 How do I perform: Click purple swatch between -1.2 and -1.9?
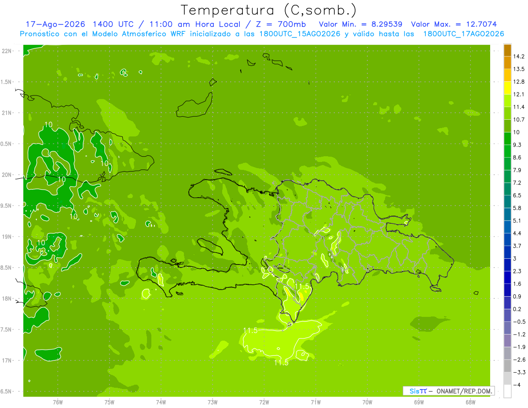(507, 341)
